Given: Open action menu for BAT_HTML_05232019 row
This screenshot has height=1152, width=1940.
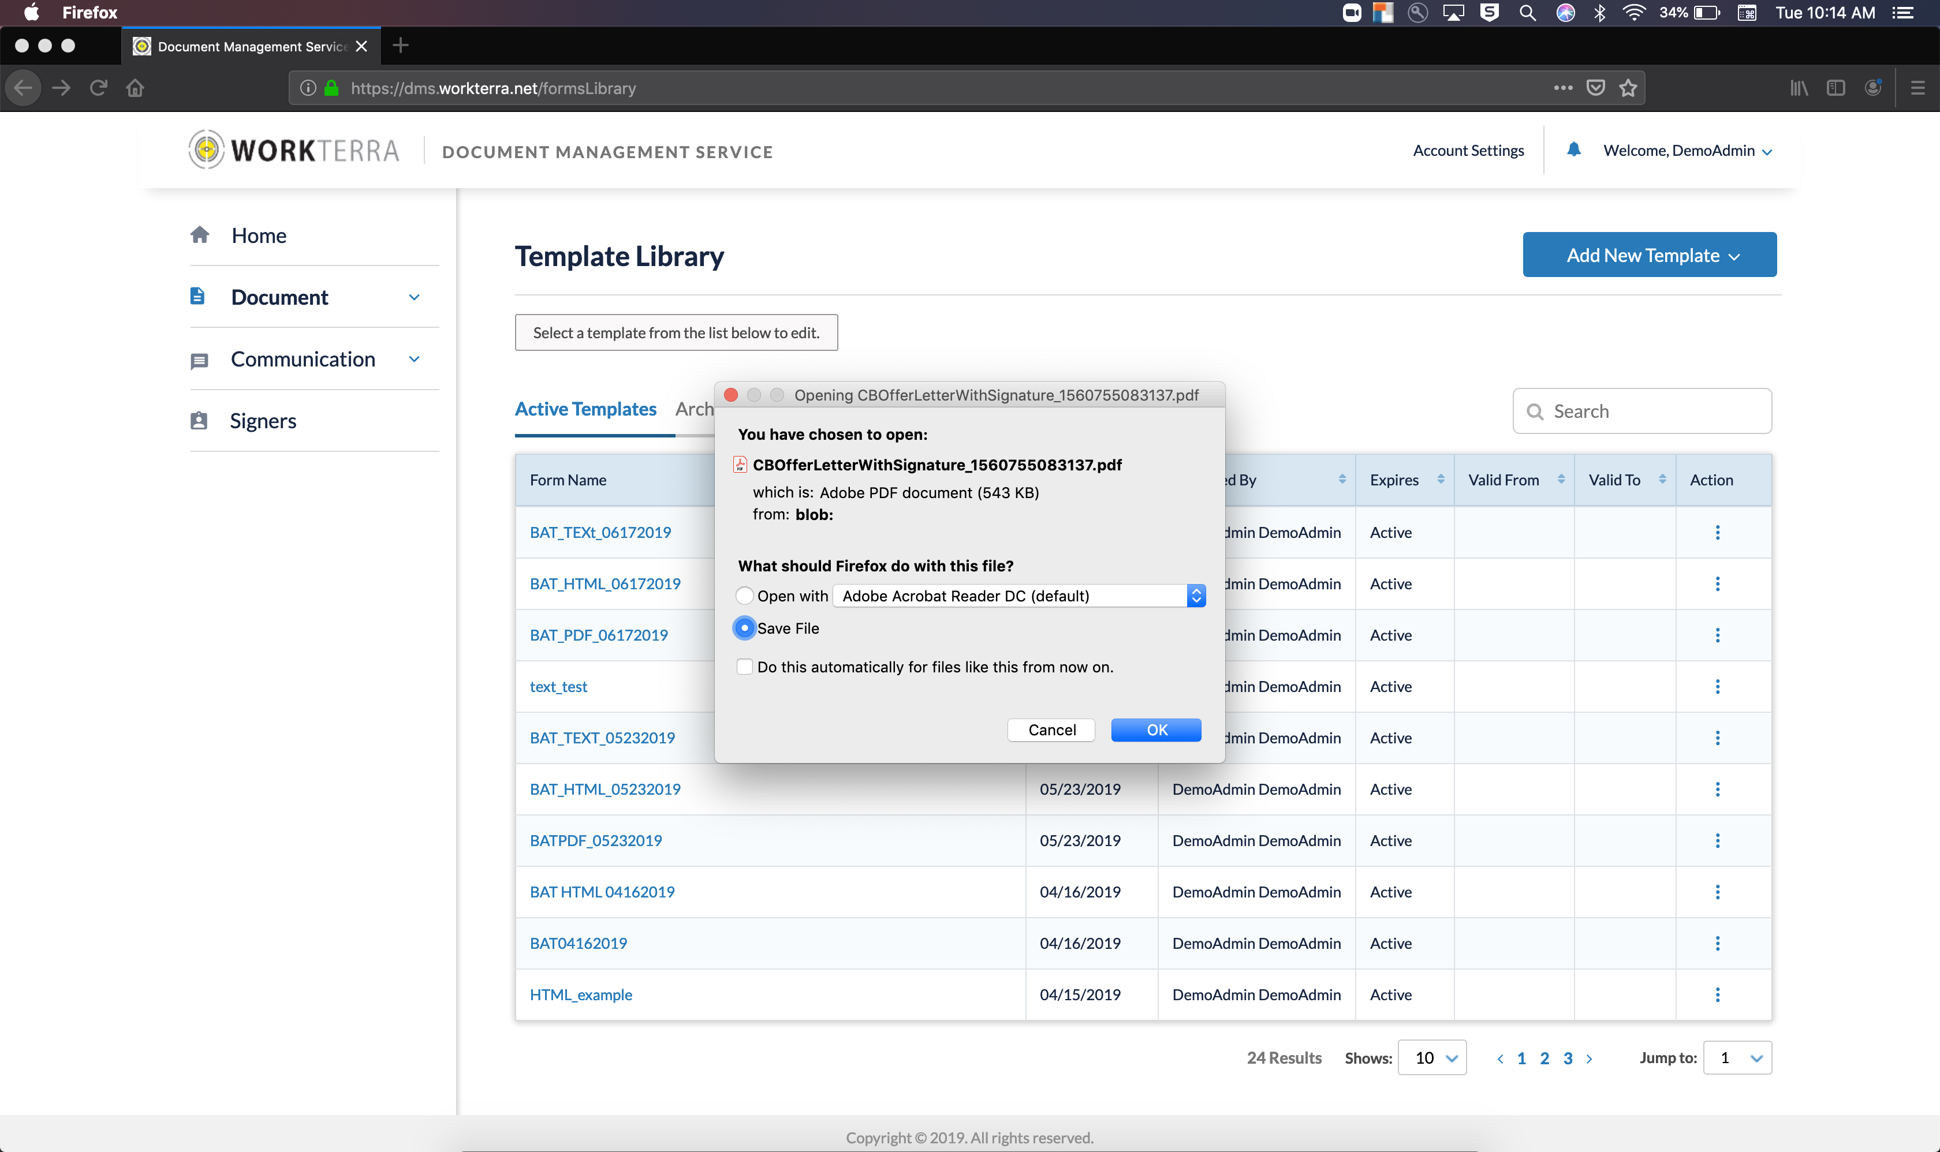Looking at the screenshot, I should tap(1717, 790).
